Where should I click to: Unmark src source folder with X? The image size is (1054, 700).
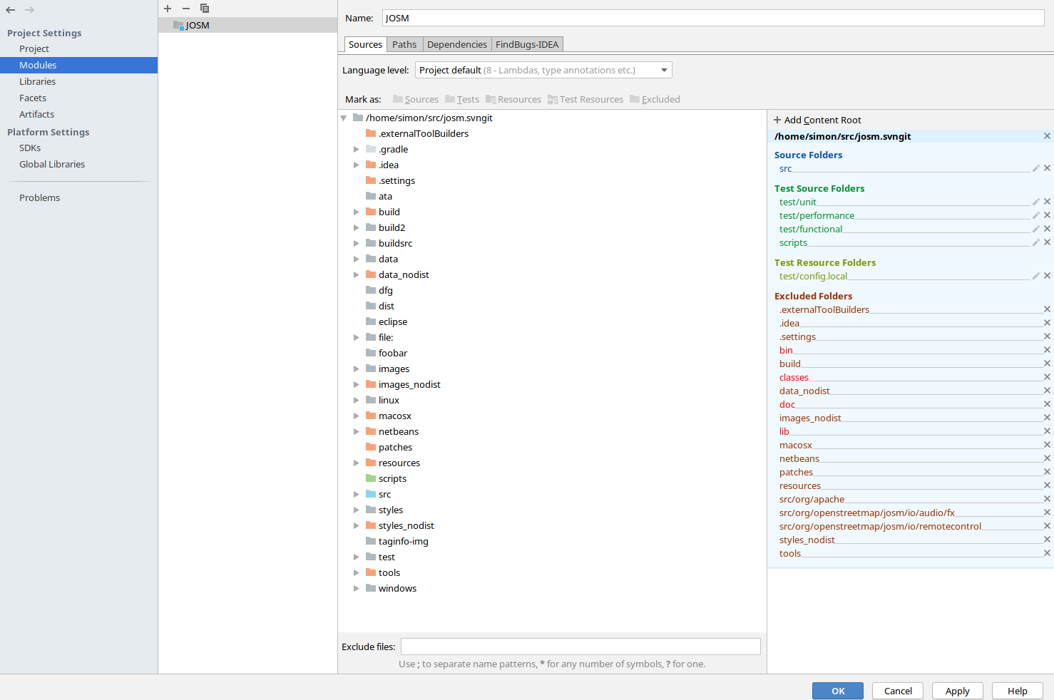(x=1047, y=168)
